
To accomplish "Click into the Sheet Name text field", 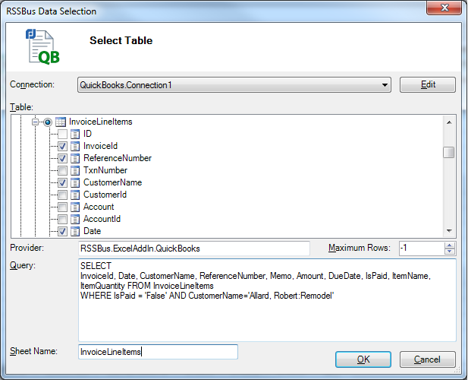I will pos(158,352).
